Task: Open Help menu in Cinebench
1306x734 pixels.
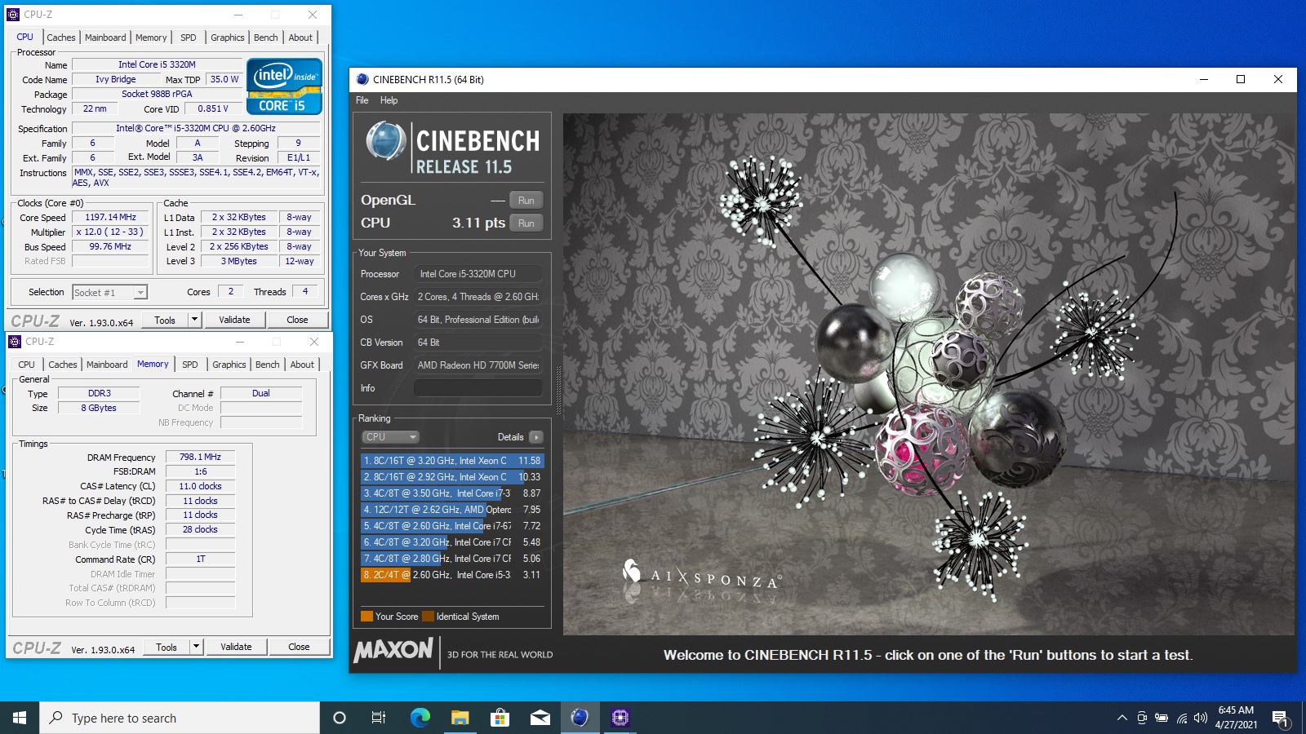Action: click(x=389, y=100)
